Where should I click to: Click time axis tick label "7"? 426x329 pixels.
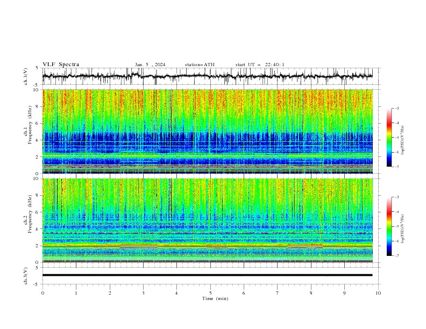(278, 293)
